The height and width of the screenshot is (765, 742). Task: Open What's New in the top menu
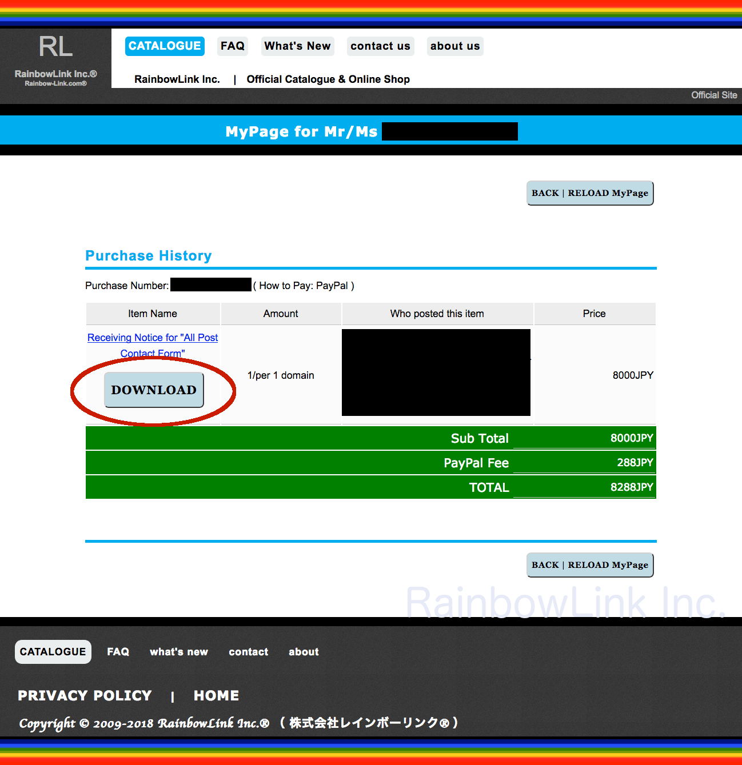coord(297,46)
